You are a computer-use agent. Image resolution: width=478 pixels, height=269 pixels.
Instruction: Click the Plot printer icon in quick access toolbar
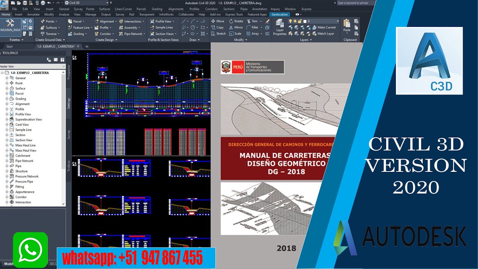(x=43, y=3)
